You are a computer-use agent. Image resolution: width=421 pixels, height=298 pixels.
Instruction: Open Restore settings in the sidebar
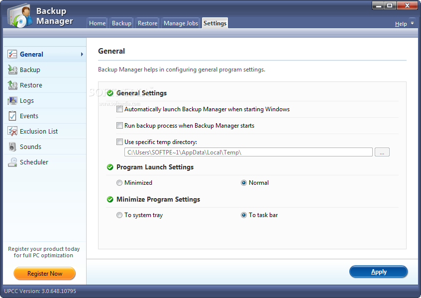(45, 85)
